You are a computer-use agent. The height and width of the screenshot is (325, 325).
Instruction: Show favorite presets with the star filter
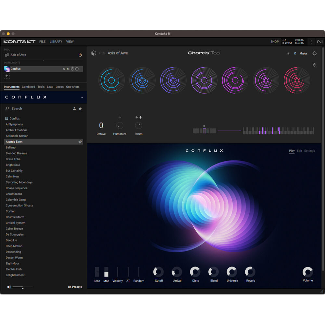point(80,109)
